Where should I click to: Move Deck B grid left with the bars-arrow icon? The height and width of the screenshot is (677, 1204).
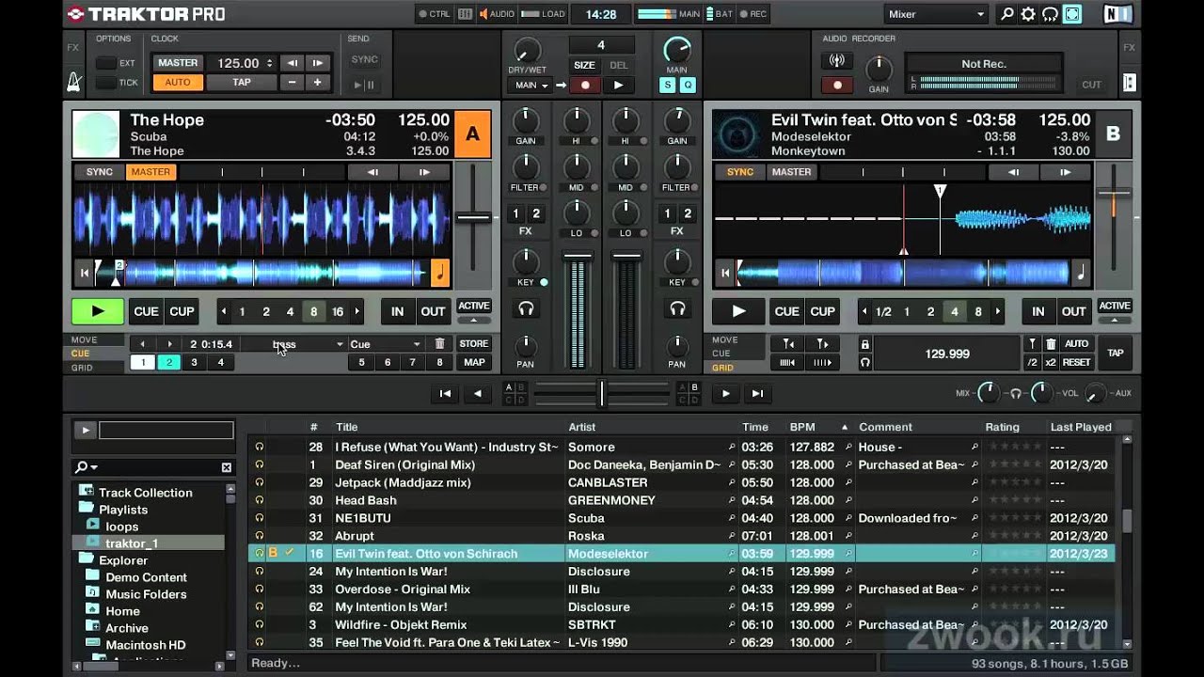pos(787,362)
